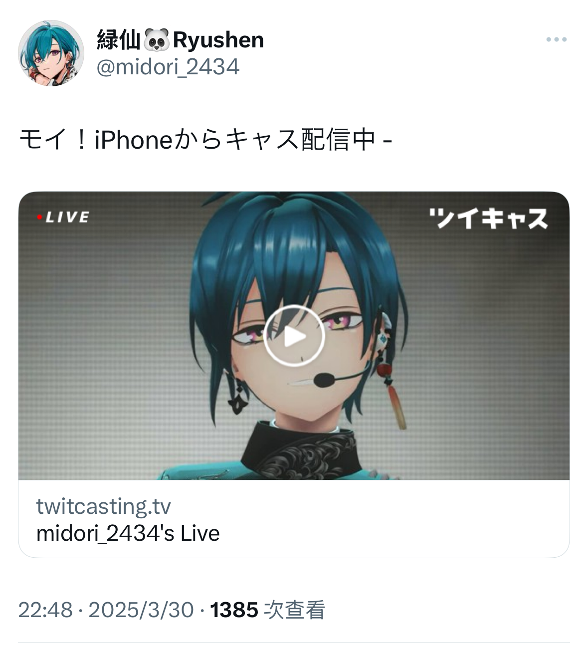Screen dimensions: 588x652
Task: Follow the twitcasting.tv domain link
Action: 104,506
